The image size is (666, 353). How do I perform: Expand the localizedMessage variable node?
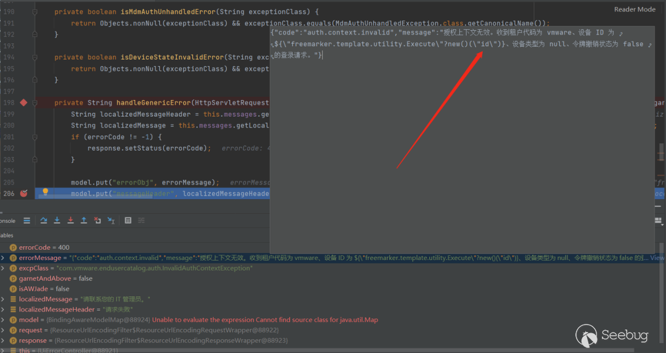tap(3, 299)
